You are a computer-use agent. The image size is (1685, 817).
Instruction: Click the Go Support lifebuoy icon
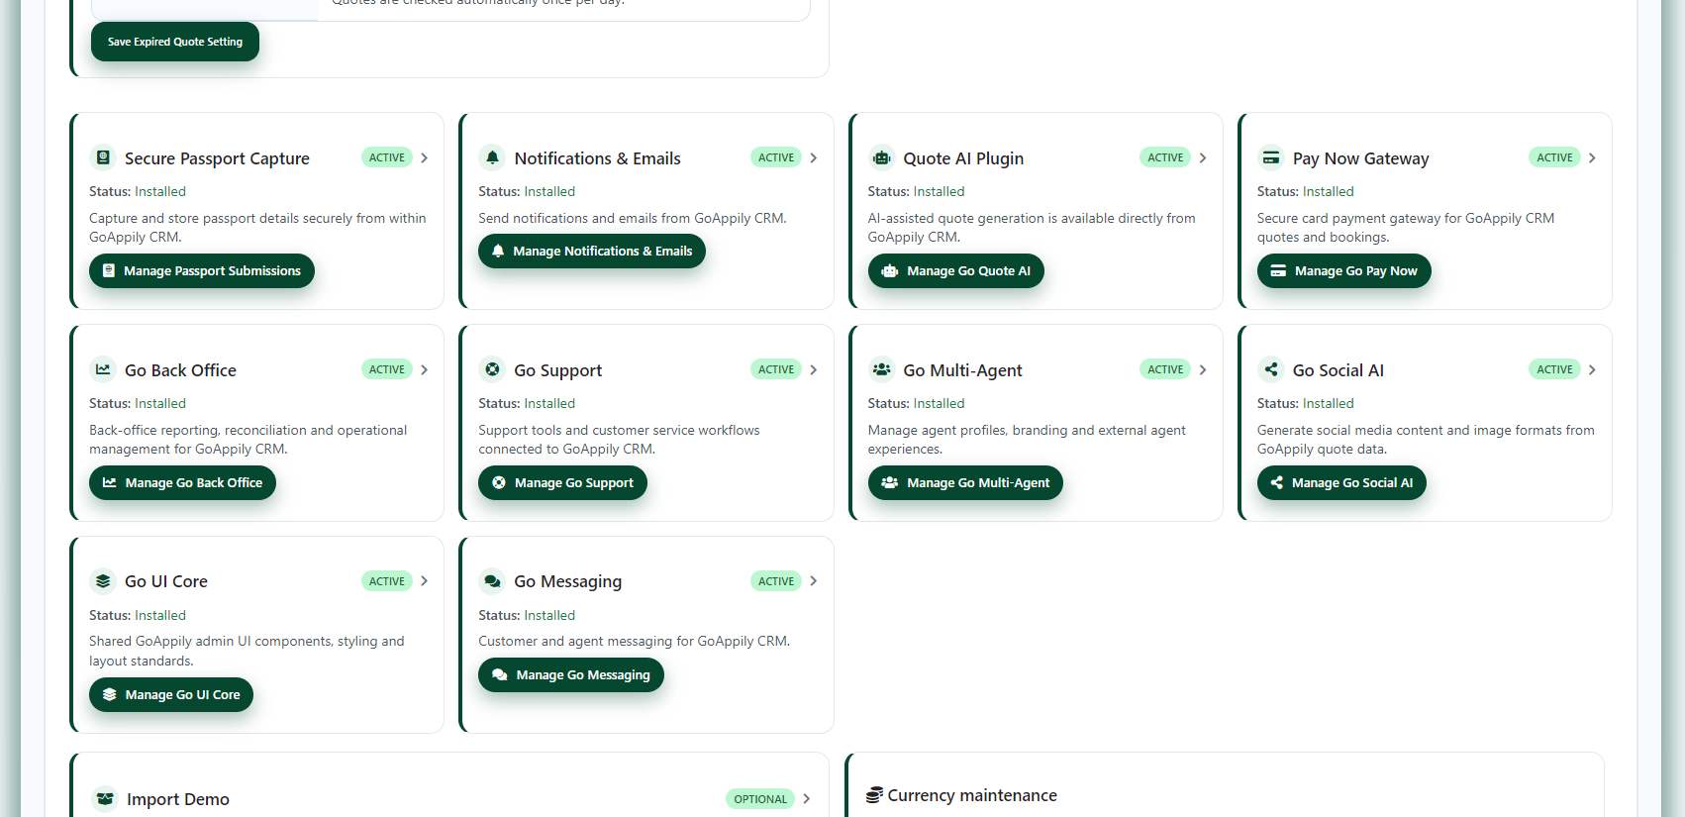(492, 369)
